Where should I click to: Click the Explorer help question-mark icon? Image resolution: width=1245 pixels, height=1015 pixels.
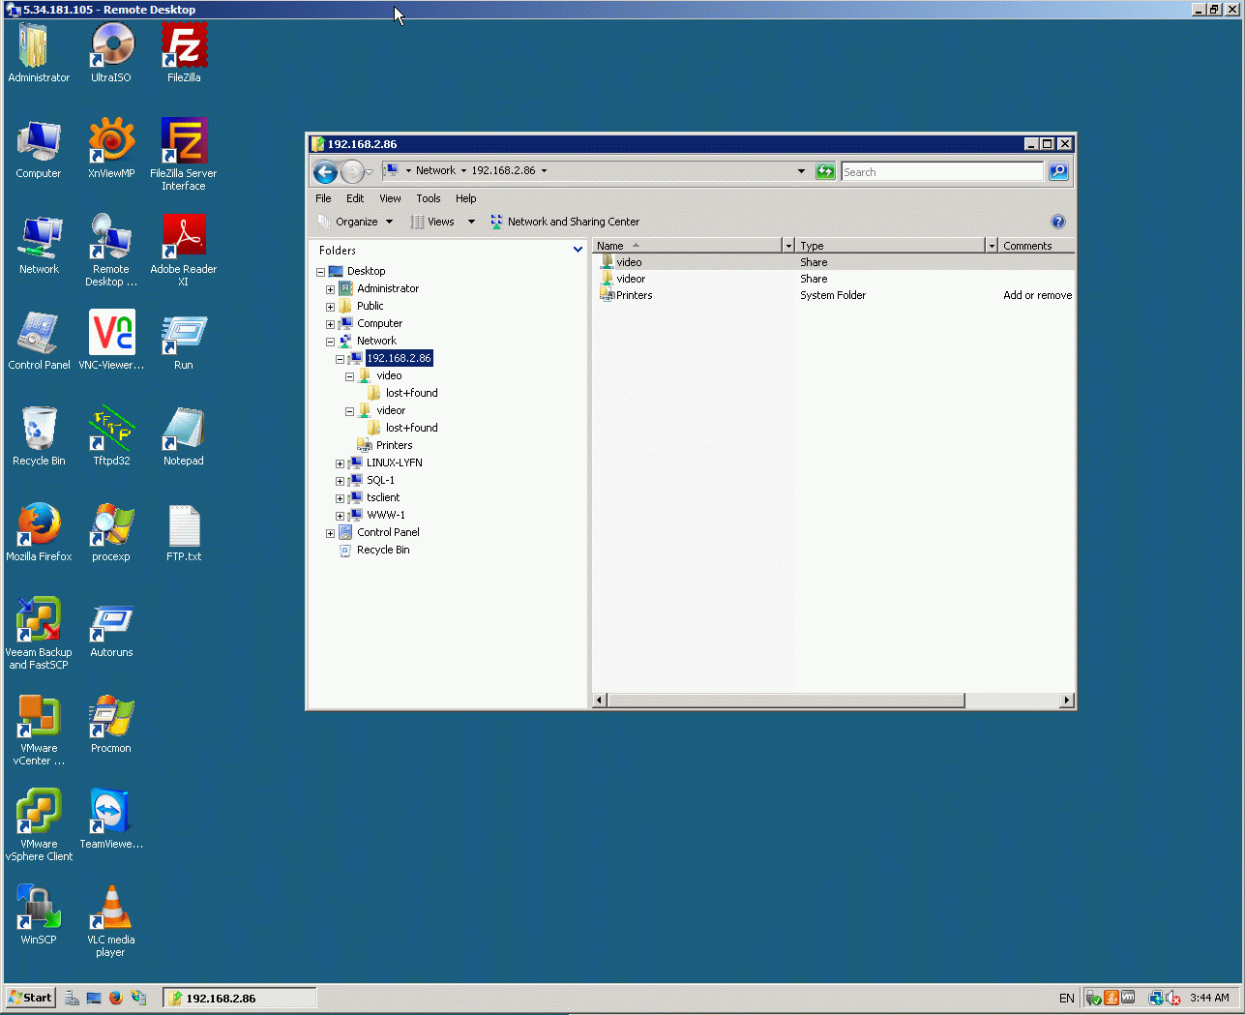click(1058, 222)
